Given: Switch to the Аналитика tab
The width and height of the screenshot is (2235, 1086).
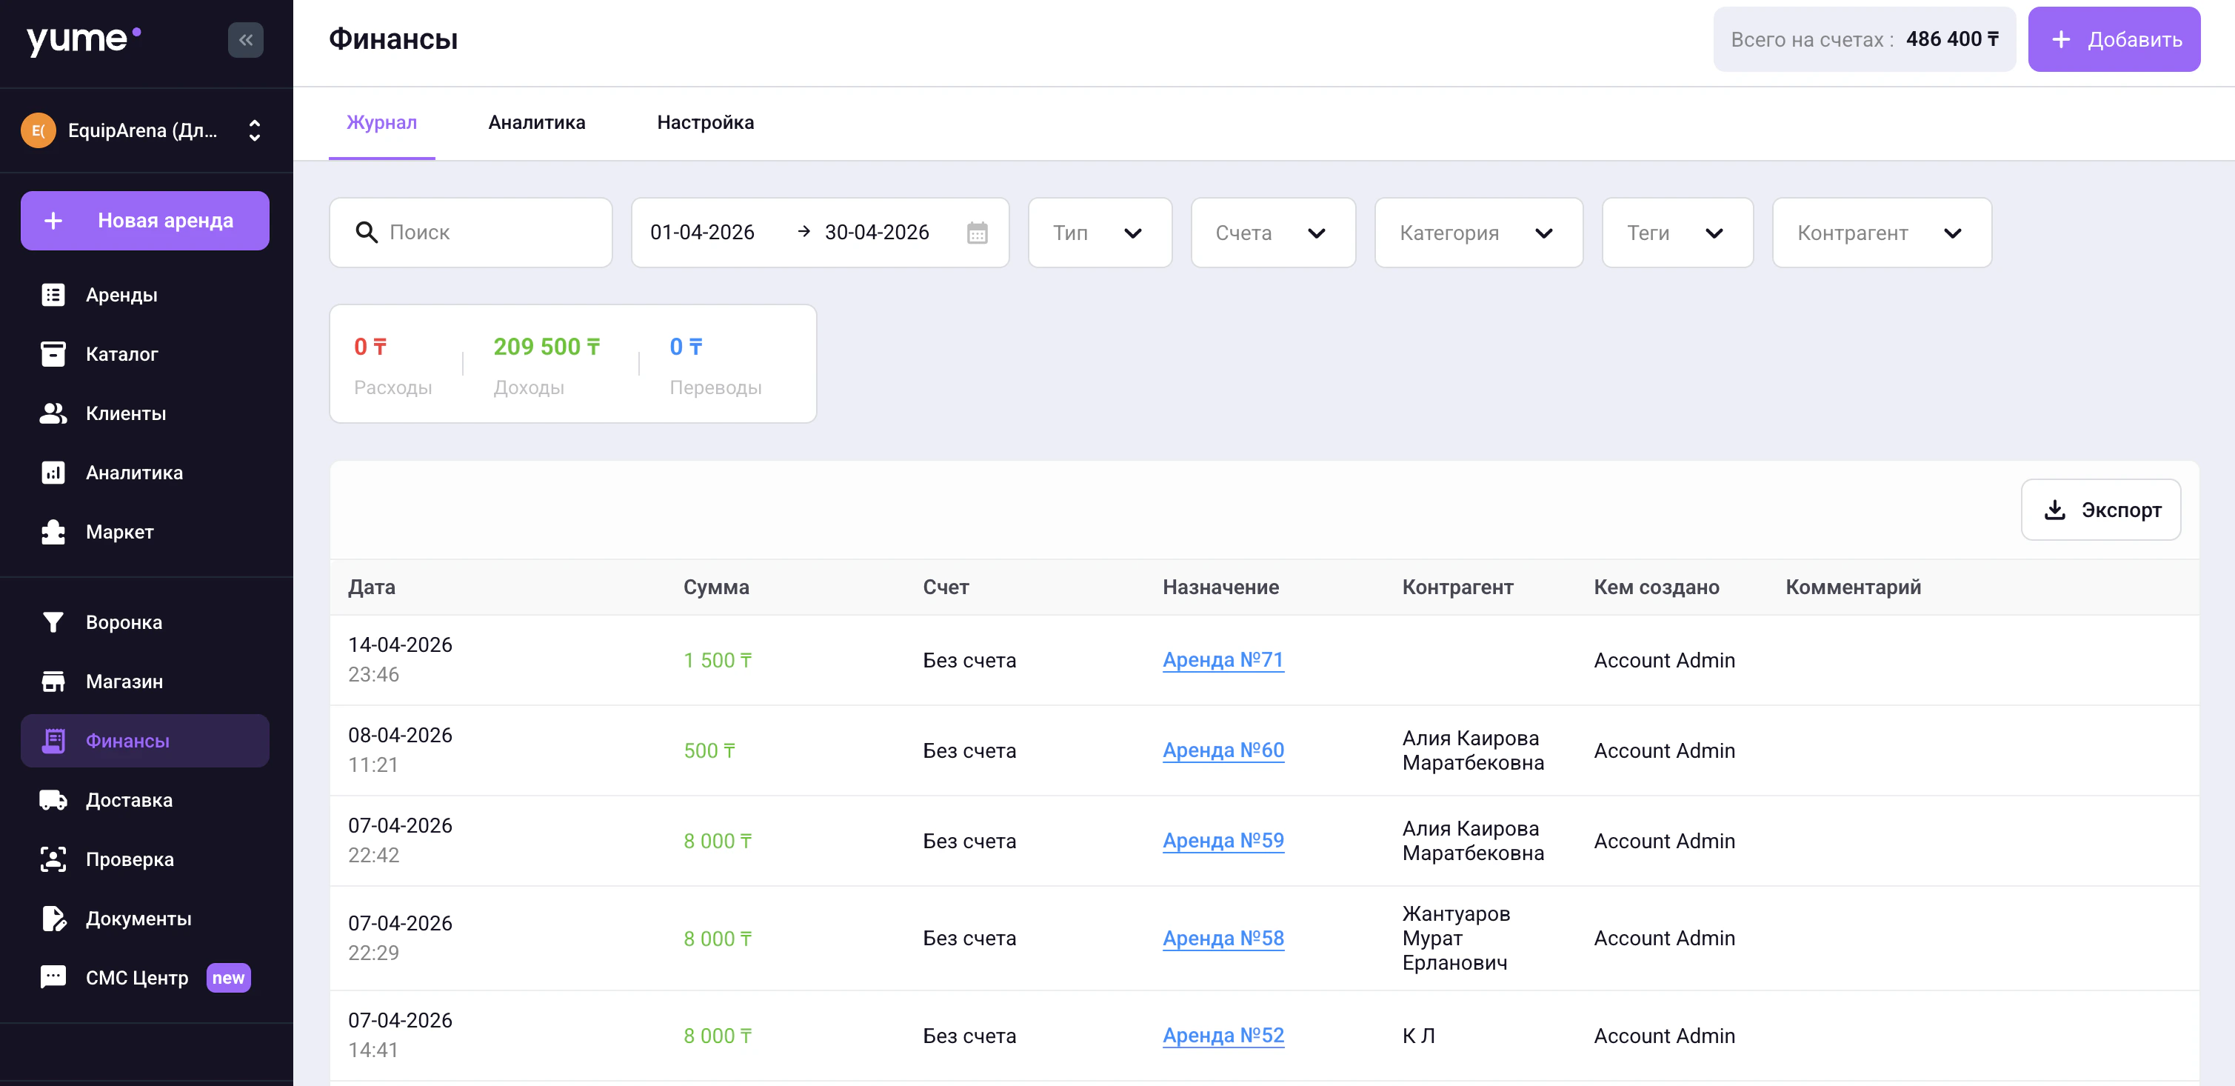Looking at the screenshot, I should click(x=536, y=122).
